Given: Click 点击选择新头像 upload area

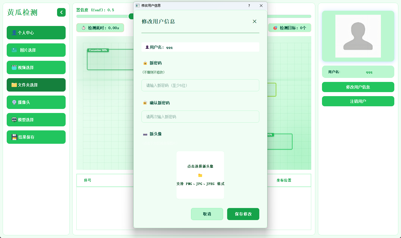Looking at the screenshot, I should click(x=200, y=175).
